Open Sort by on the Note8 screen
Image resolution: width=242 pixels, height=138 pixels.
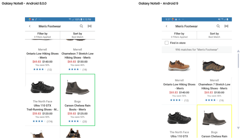pos(78,35)
